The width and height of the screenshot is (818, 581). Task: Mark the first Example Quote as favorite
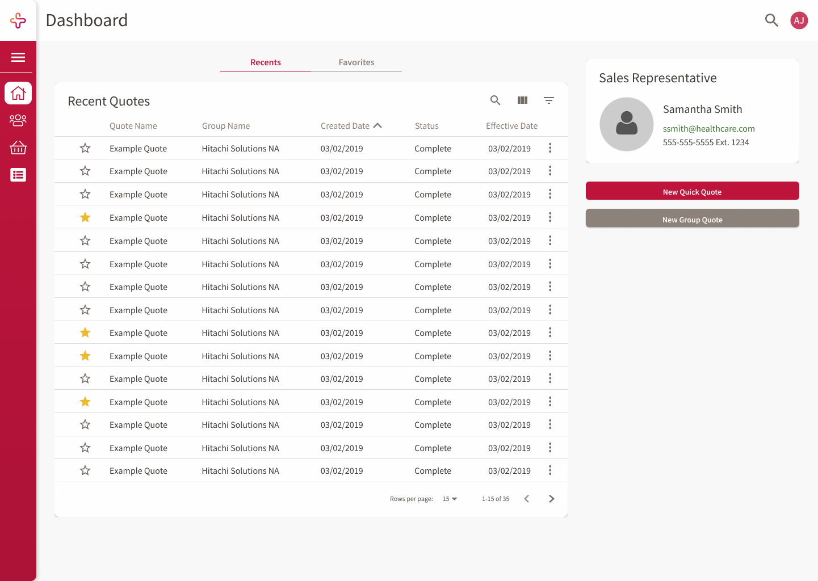pos(85,148)
